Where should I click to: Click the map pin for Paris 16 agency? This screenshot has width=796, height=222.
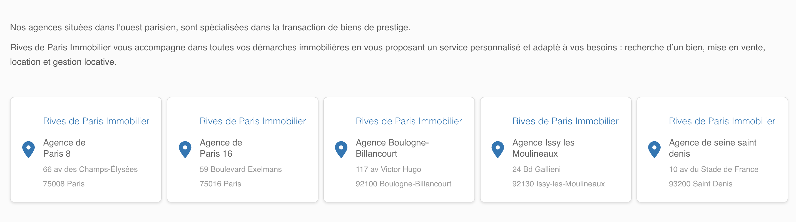(185, 149)
